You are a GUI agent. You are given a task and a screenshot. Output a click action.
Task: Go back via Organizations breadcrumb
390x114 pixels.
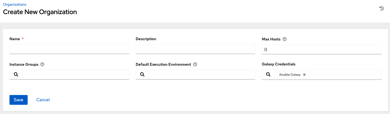point(15,5)
